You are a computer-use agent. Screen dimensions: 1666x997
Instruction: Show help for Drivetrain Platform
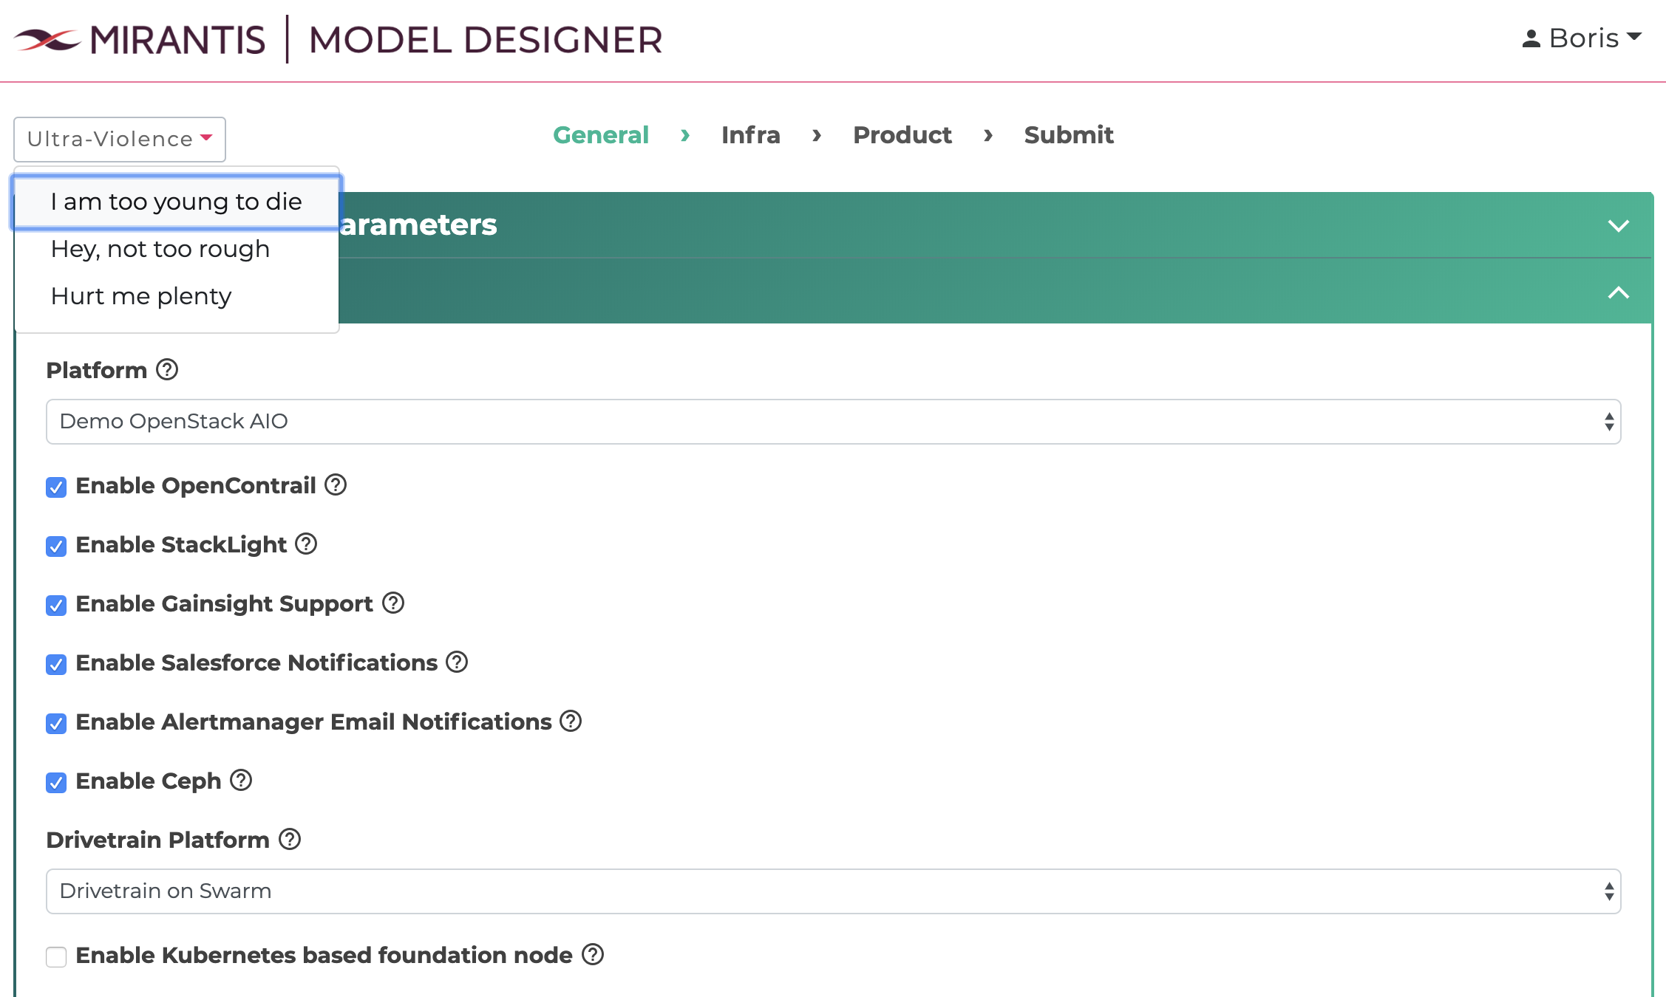click(x=290, y=839)
